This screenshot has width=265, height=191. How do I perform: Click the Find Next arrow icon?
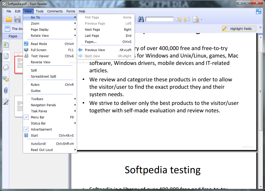tap(187, 19)
